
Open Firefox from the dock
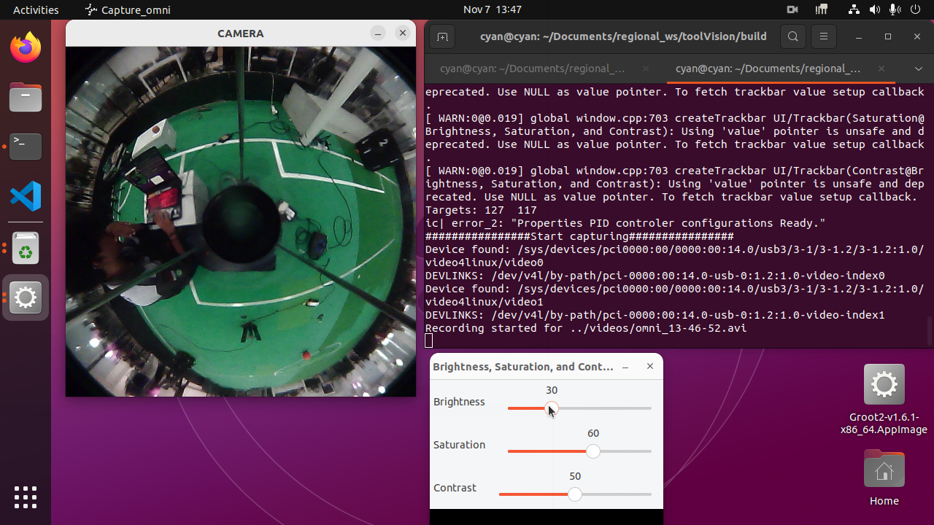coord(26,48)
